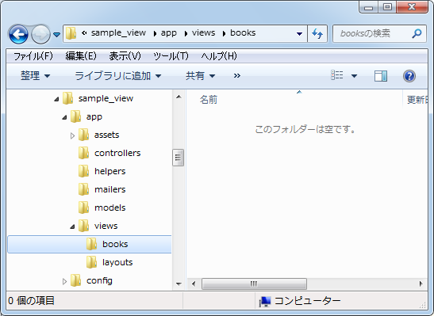Image resolution: width=434 pixels, height=316 pixels.
Task: Click '0 個の項目' status bar text
Action: 31,300
